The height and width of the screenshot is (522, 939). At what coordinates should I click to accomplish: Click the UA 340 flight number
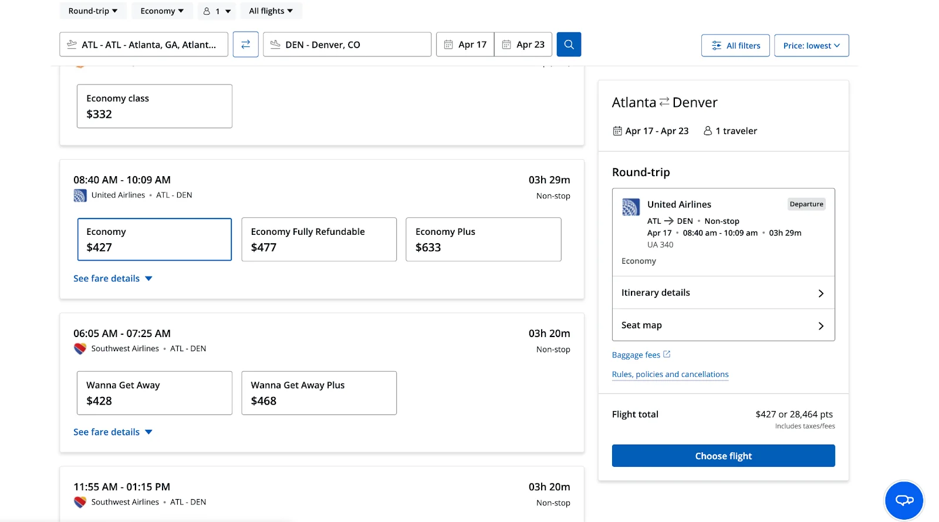(660, 245)
